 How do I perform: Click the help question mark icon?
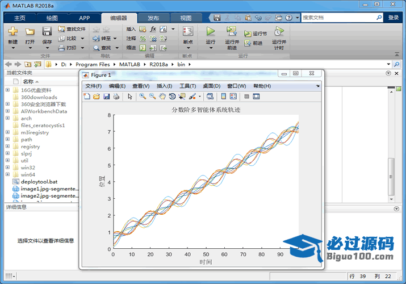coord(288,18)
